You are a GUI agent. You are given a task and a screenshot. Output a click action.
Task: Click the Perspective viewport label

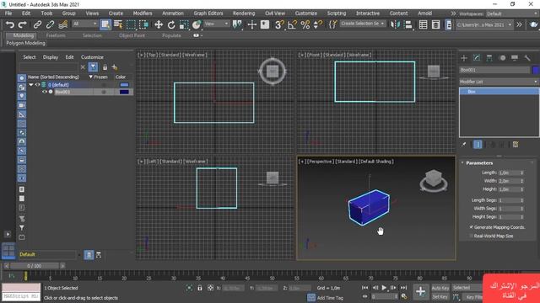coord(321,161)
